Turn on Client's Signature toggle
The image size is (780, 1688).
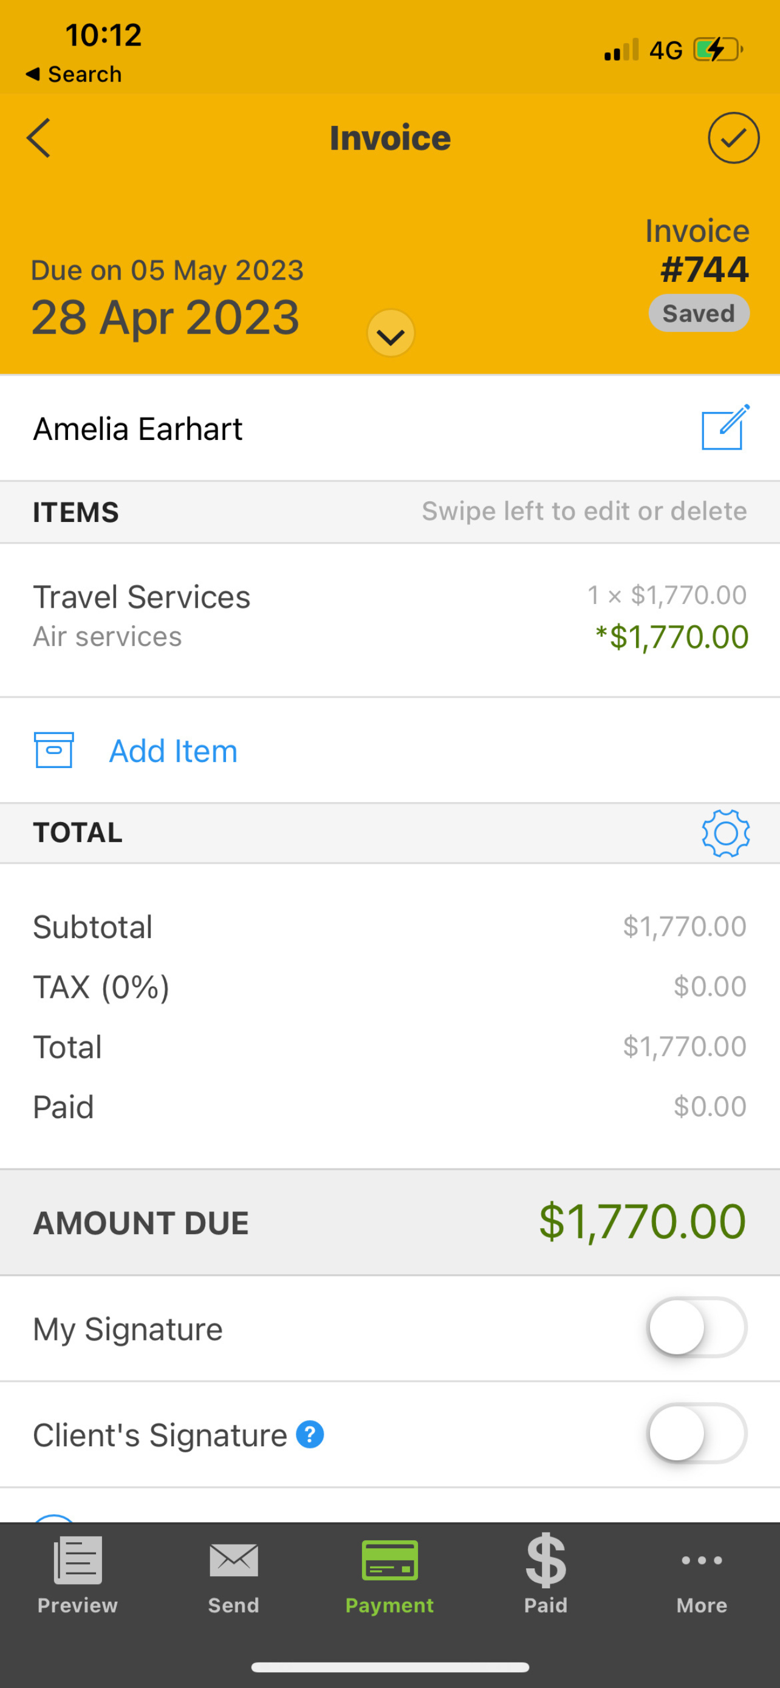pyautogui.click(x=697, y=1434)
